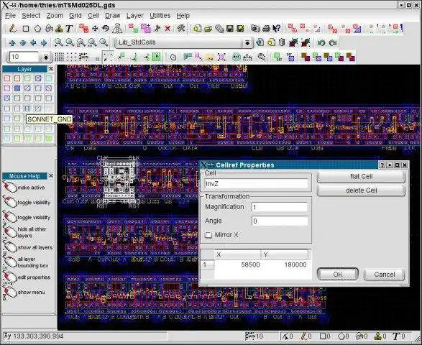This screenshot has height=345, width=422.
Task: Click the Angle input field
Action: coord(280,221)
